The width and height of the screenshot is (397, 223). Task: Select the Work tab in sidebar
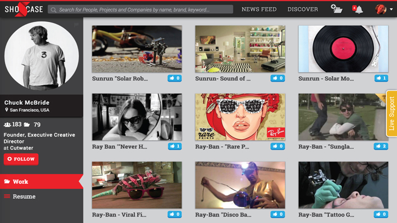pos(42,181)
